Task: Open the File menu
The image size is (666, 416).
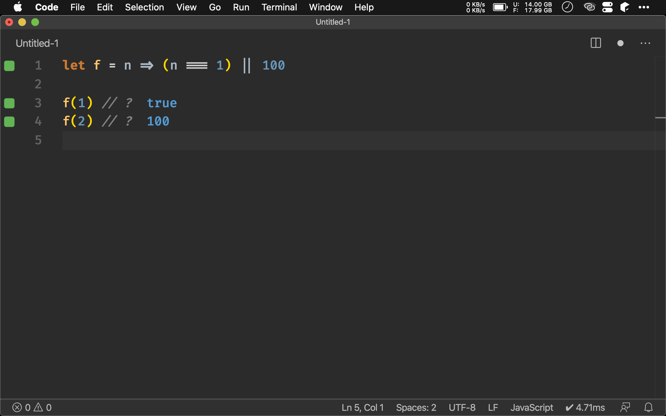Action: point(77,7)
